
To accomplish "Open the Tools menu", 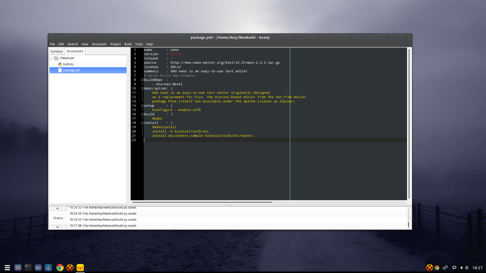I will [139, 44].
